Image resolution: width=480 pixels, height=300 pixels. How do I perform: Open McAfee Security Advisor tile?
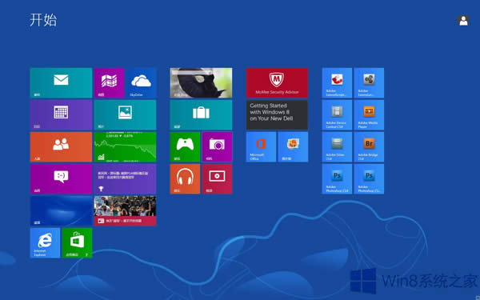[277, 83]
